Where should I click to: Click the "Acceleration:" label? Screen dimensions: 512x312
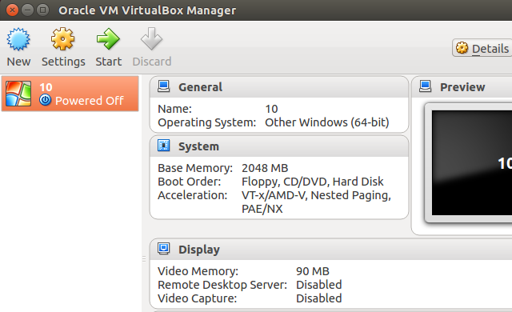pyautogui.click(x=192, y=195)
